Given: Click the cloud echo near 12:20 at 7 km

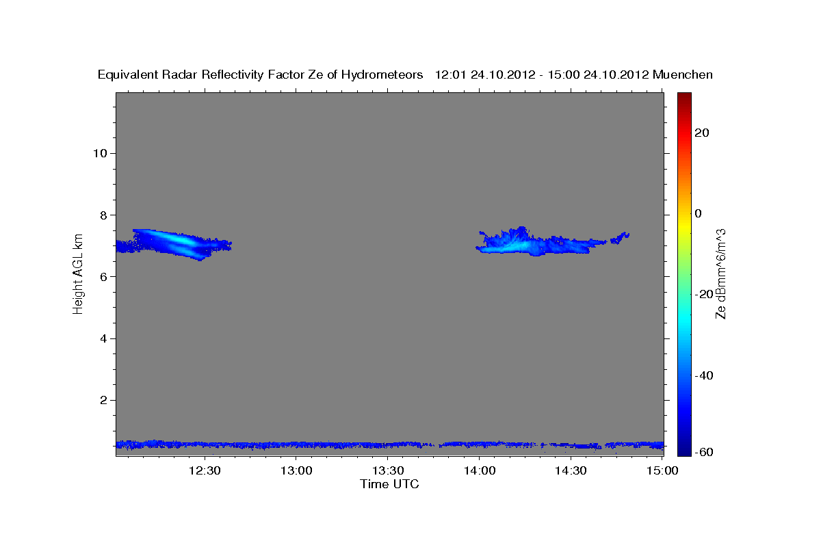Looking at the screenshot, I should coord(174,243).
